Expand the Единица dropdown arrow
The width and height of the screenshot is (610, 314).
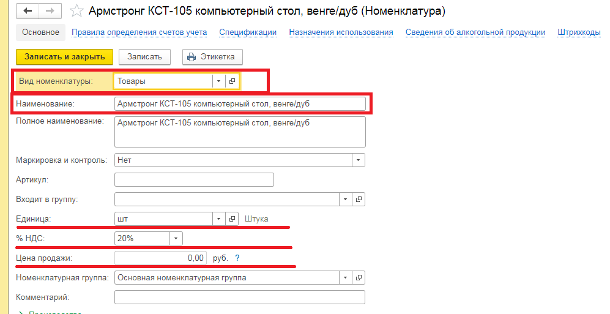[219, 219]
